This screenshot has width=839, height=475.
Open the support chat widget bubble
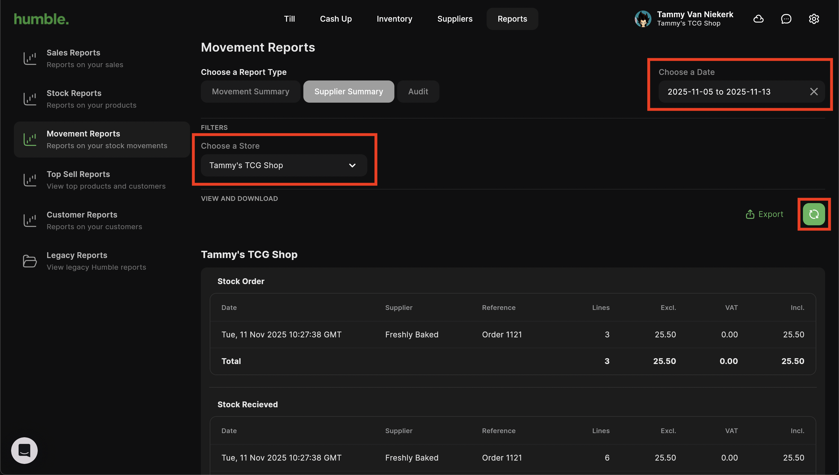click(x=24, y=450)
